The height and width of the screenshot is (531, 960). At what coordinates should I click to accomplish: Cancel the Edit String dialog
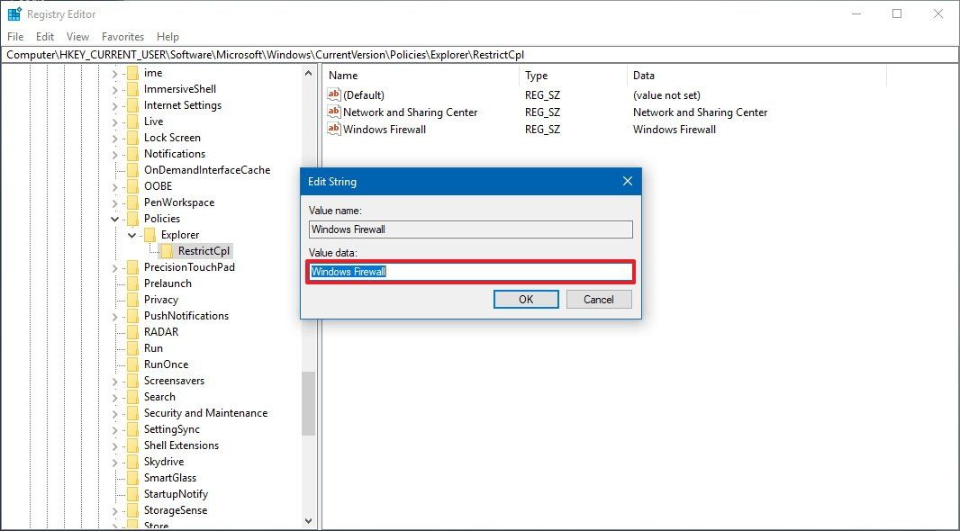pos(599,299)
